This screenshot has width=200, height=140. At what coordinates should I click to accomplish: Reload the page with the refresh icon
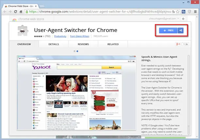(16, 12)
